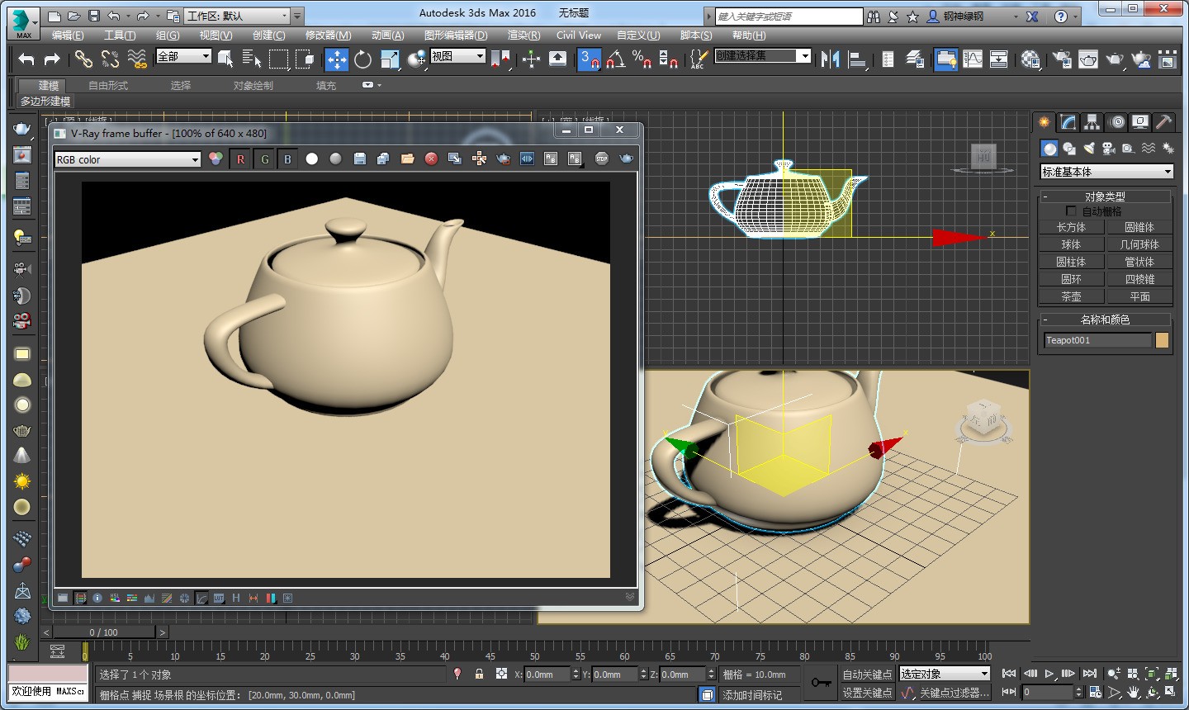The height and width of the screenshot is (710, 1189).
Task: Open the 标准基本体 primitive type dropdown
Action: click(1106, 172)
